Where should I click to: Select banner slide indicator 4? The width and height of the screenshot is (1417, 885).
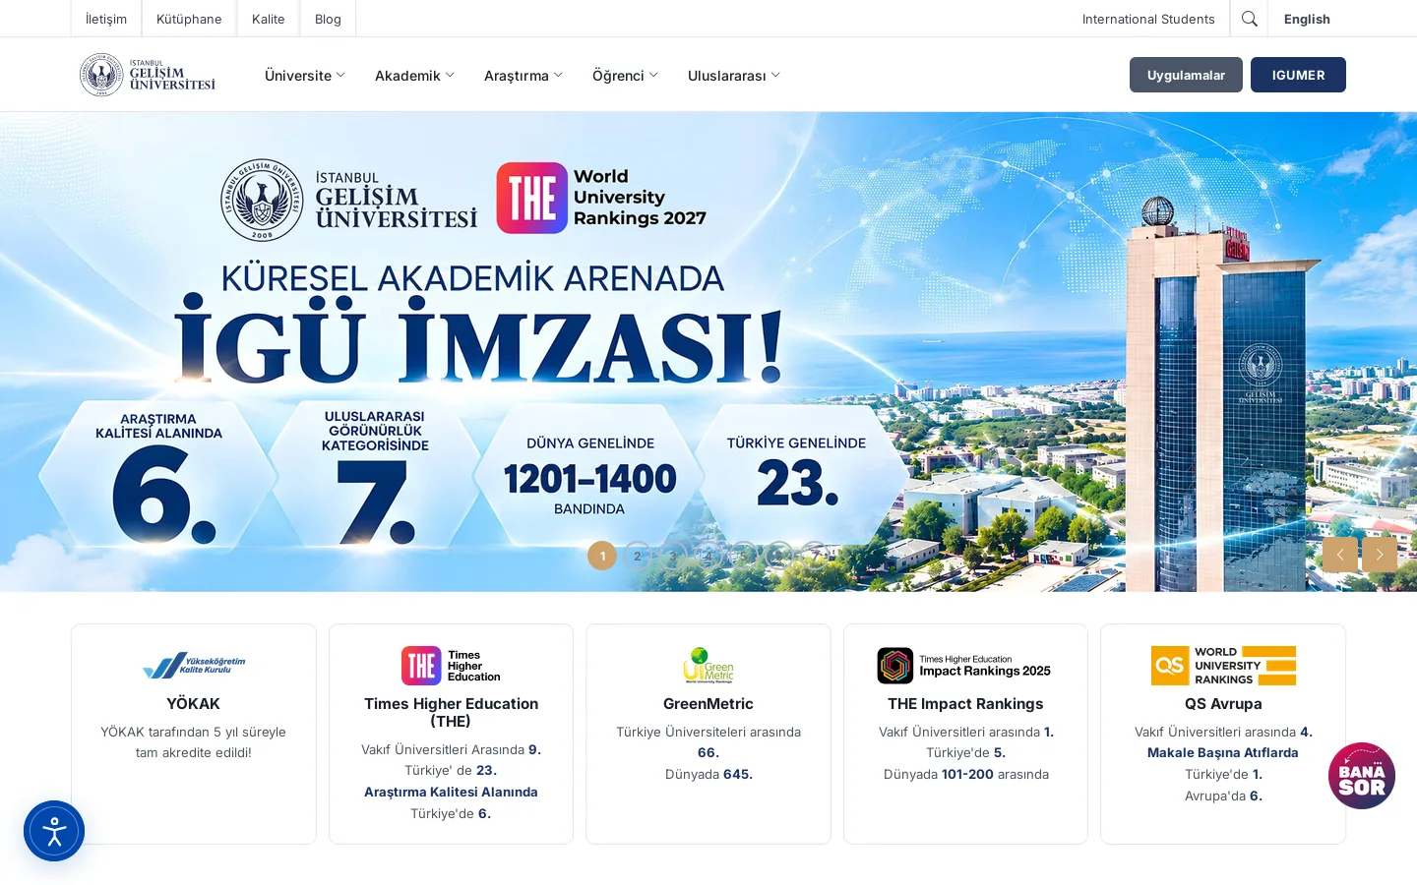[x=708, y=556]
